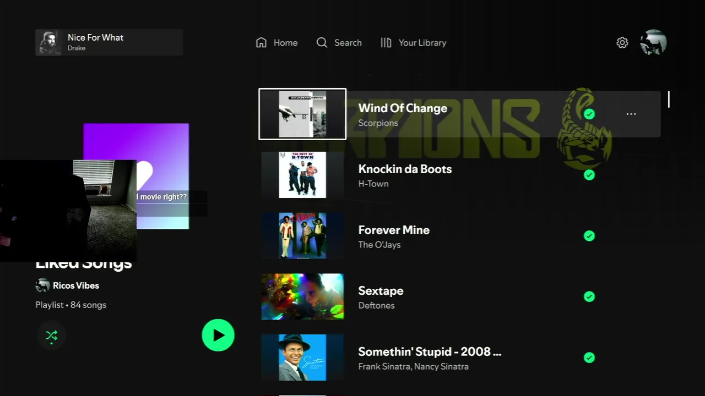The image size is (705, 396).
Task: Unlike Forever Mine via green checkmark
Action: pyautogui.click(x=589, y=236)
